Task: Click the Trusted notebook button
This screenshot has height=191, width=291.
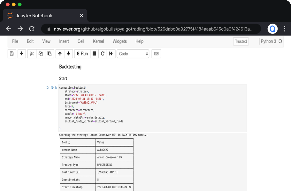Action: pos(241,41)
